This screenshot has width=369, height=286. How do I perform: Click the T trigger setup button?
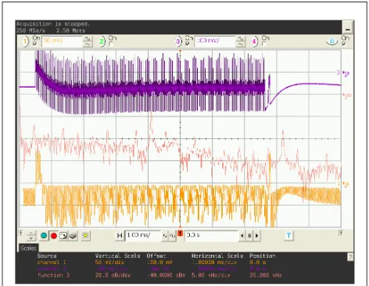288,236
